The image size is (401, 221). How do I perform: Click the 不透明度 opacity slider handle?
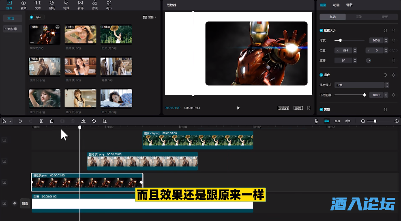(365, 95)
